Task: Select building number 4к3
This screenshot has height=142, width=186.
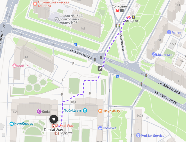Action: click(x=83, y=28)
